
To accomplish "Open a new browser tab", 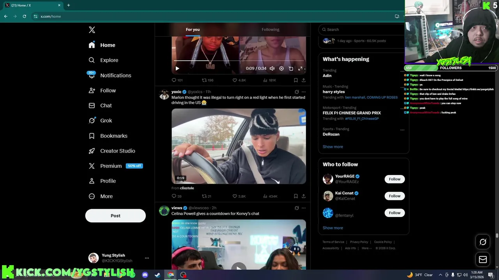I will (69, 5).
